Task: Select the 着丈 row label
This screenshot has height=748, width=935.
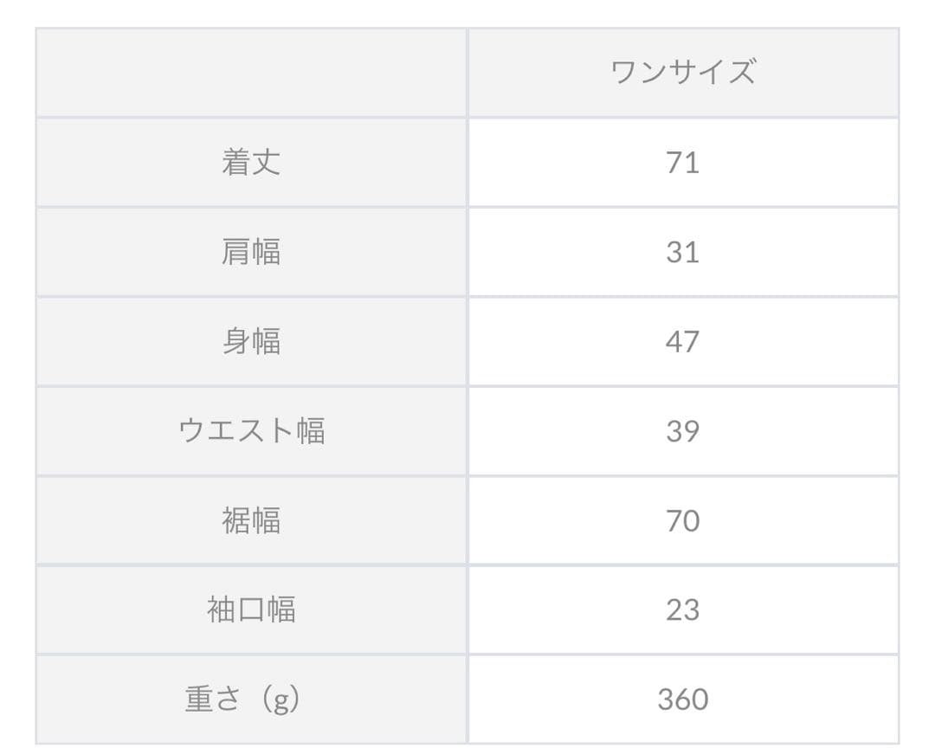Action: click(x=251, y=162)
